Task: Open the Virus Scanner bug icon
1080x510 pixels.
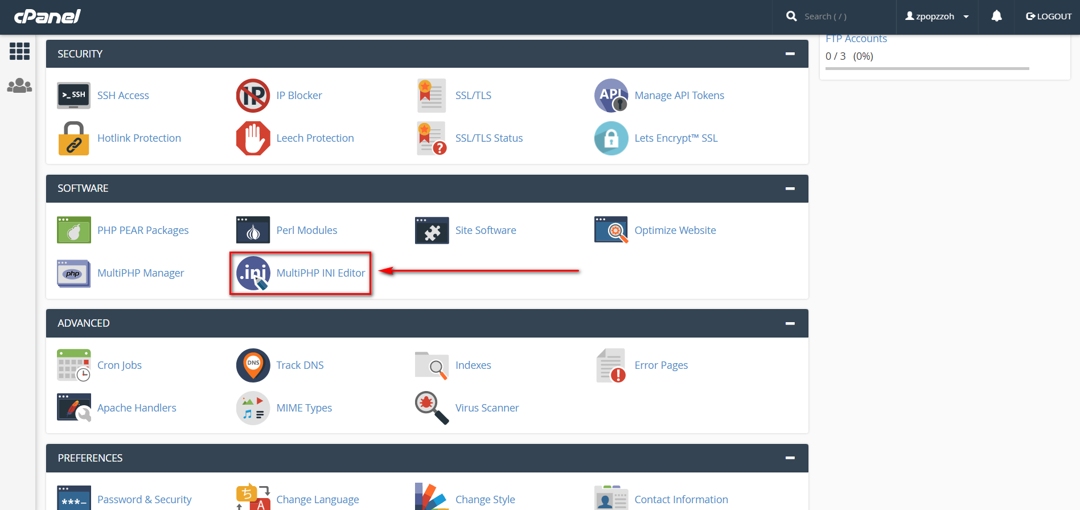Action: point(432,408)
